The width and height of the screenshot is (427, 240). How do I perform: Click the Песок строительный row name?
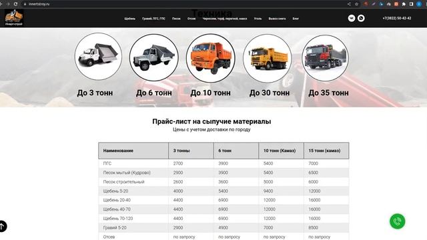pyautogui.click(x=123, y=182)
